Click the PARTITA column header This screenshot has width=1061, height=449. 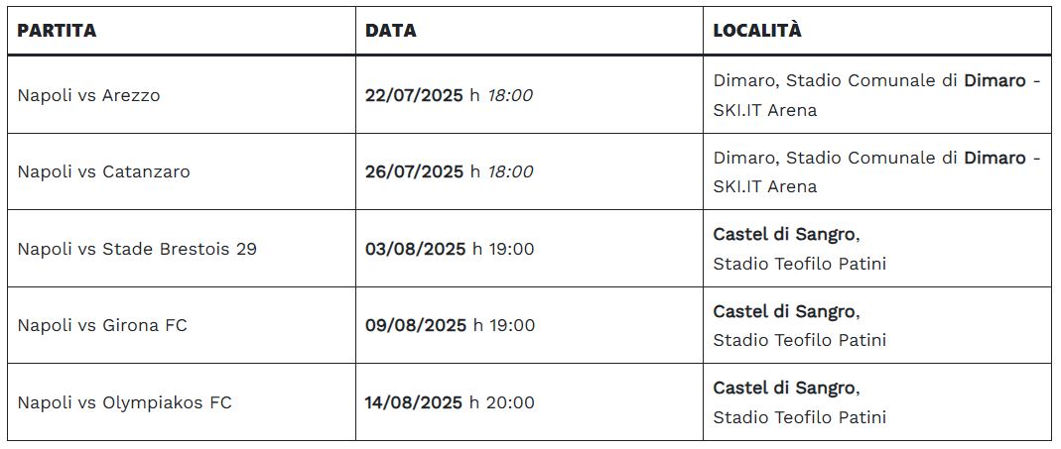click(57, 31)
